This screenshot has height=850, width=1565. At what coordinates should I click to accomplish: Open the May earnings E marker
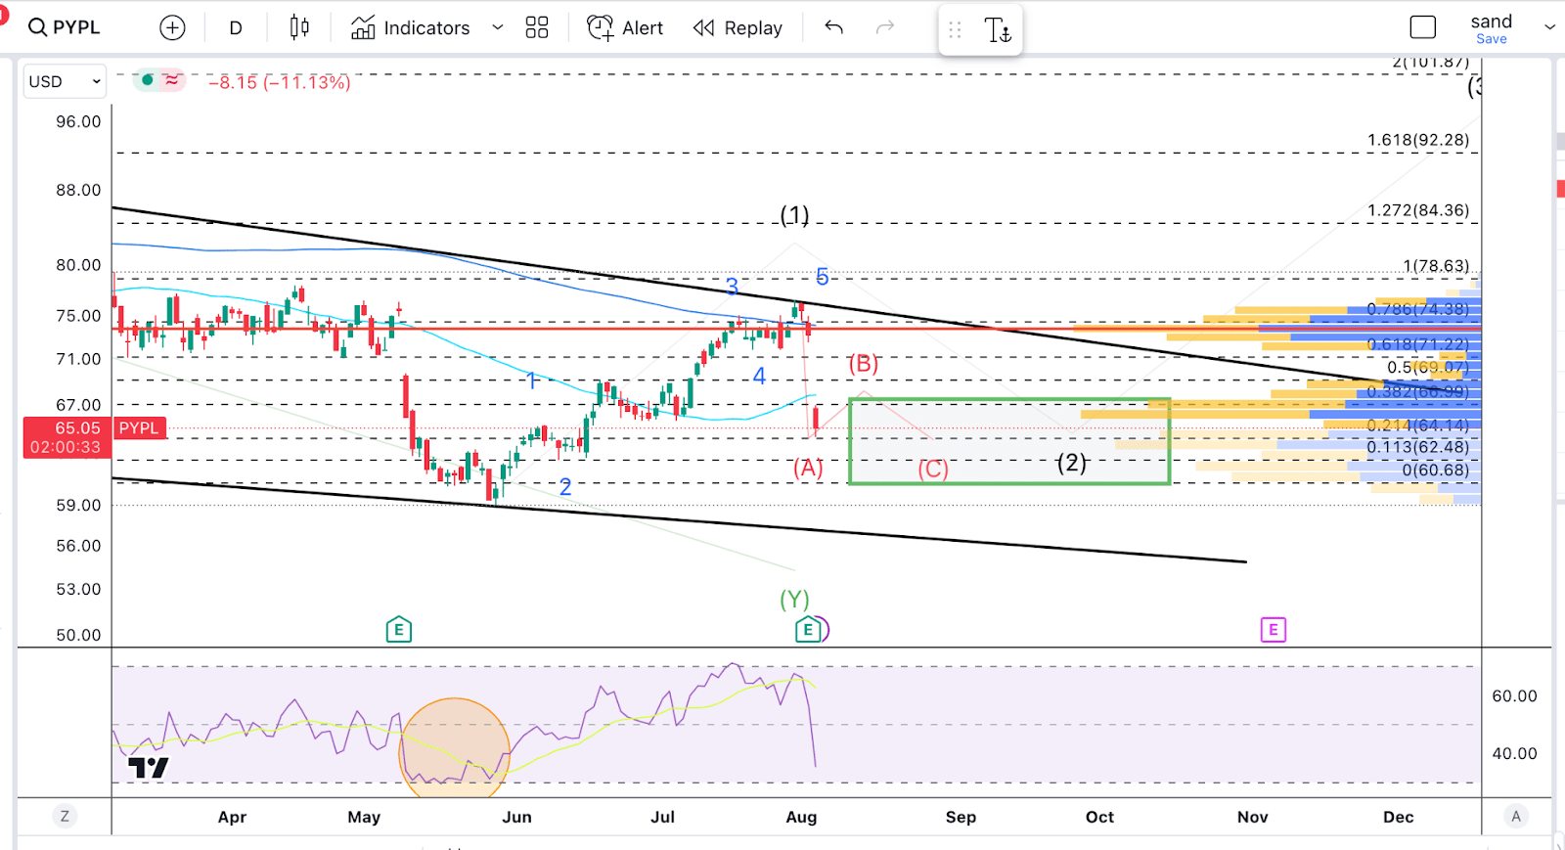[x=398, y=629]
